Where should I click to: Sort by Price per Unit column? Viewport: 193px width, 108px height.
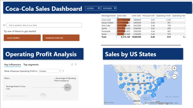(x=148, y=16)
